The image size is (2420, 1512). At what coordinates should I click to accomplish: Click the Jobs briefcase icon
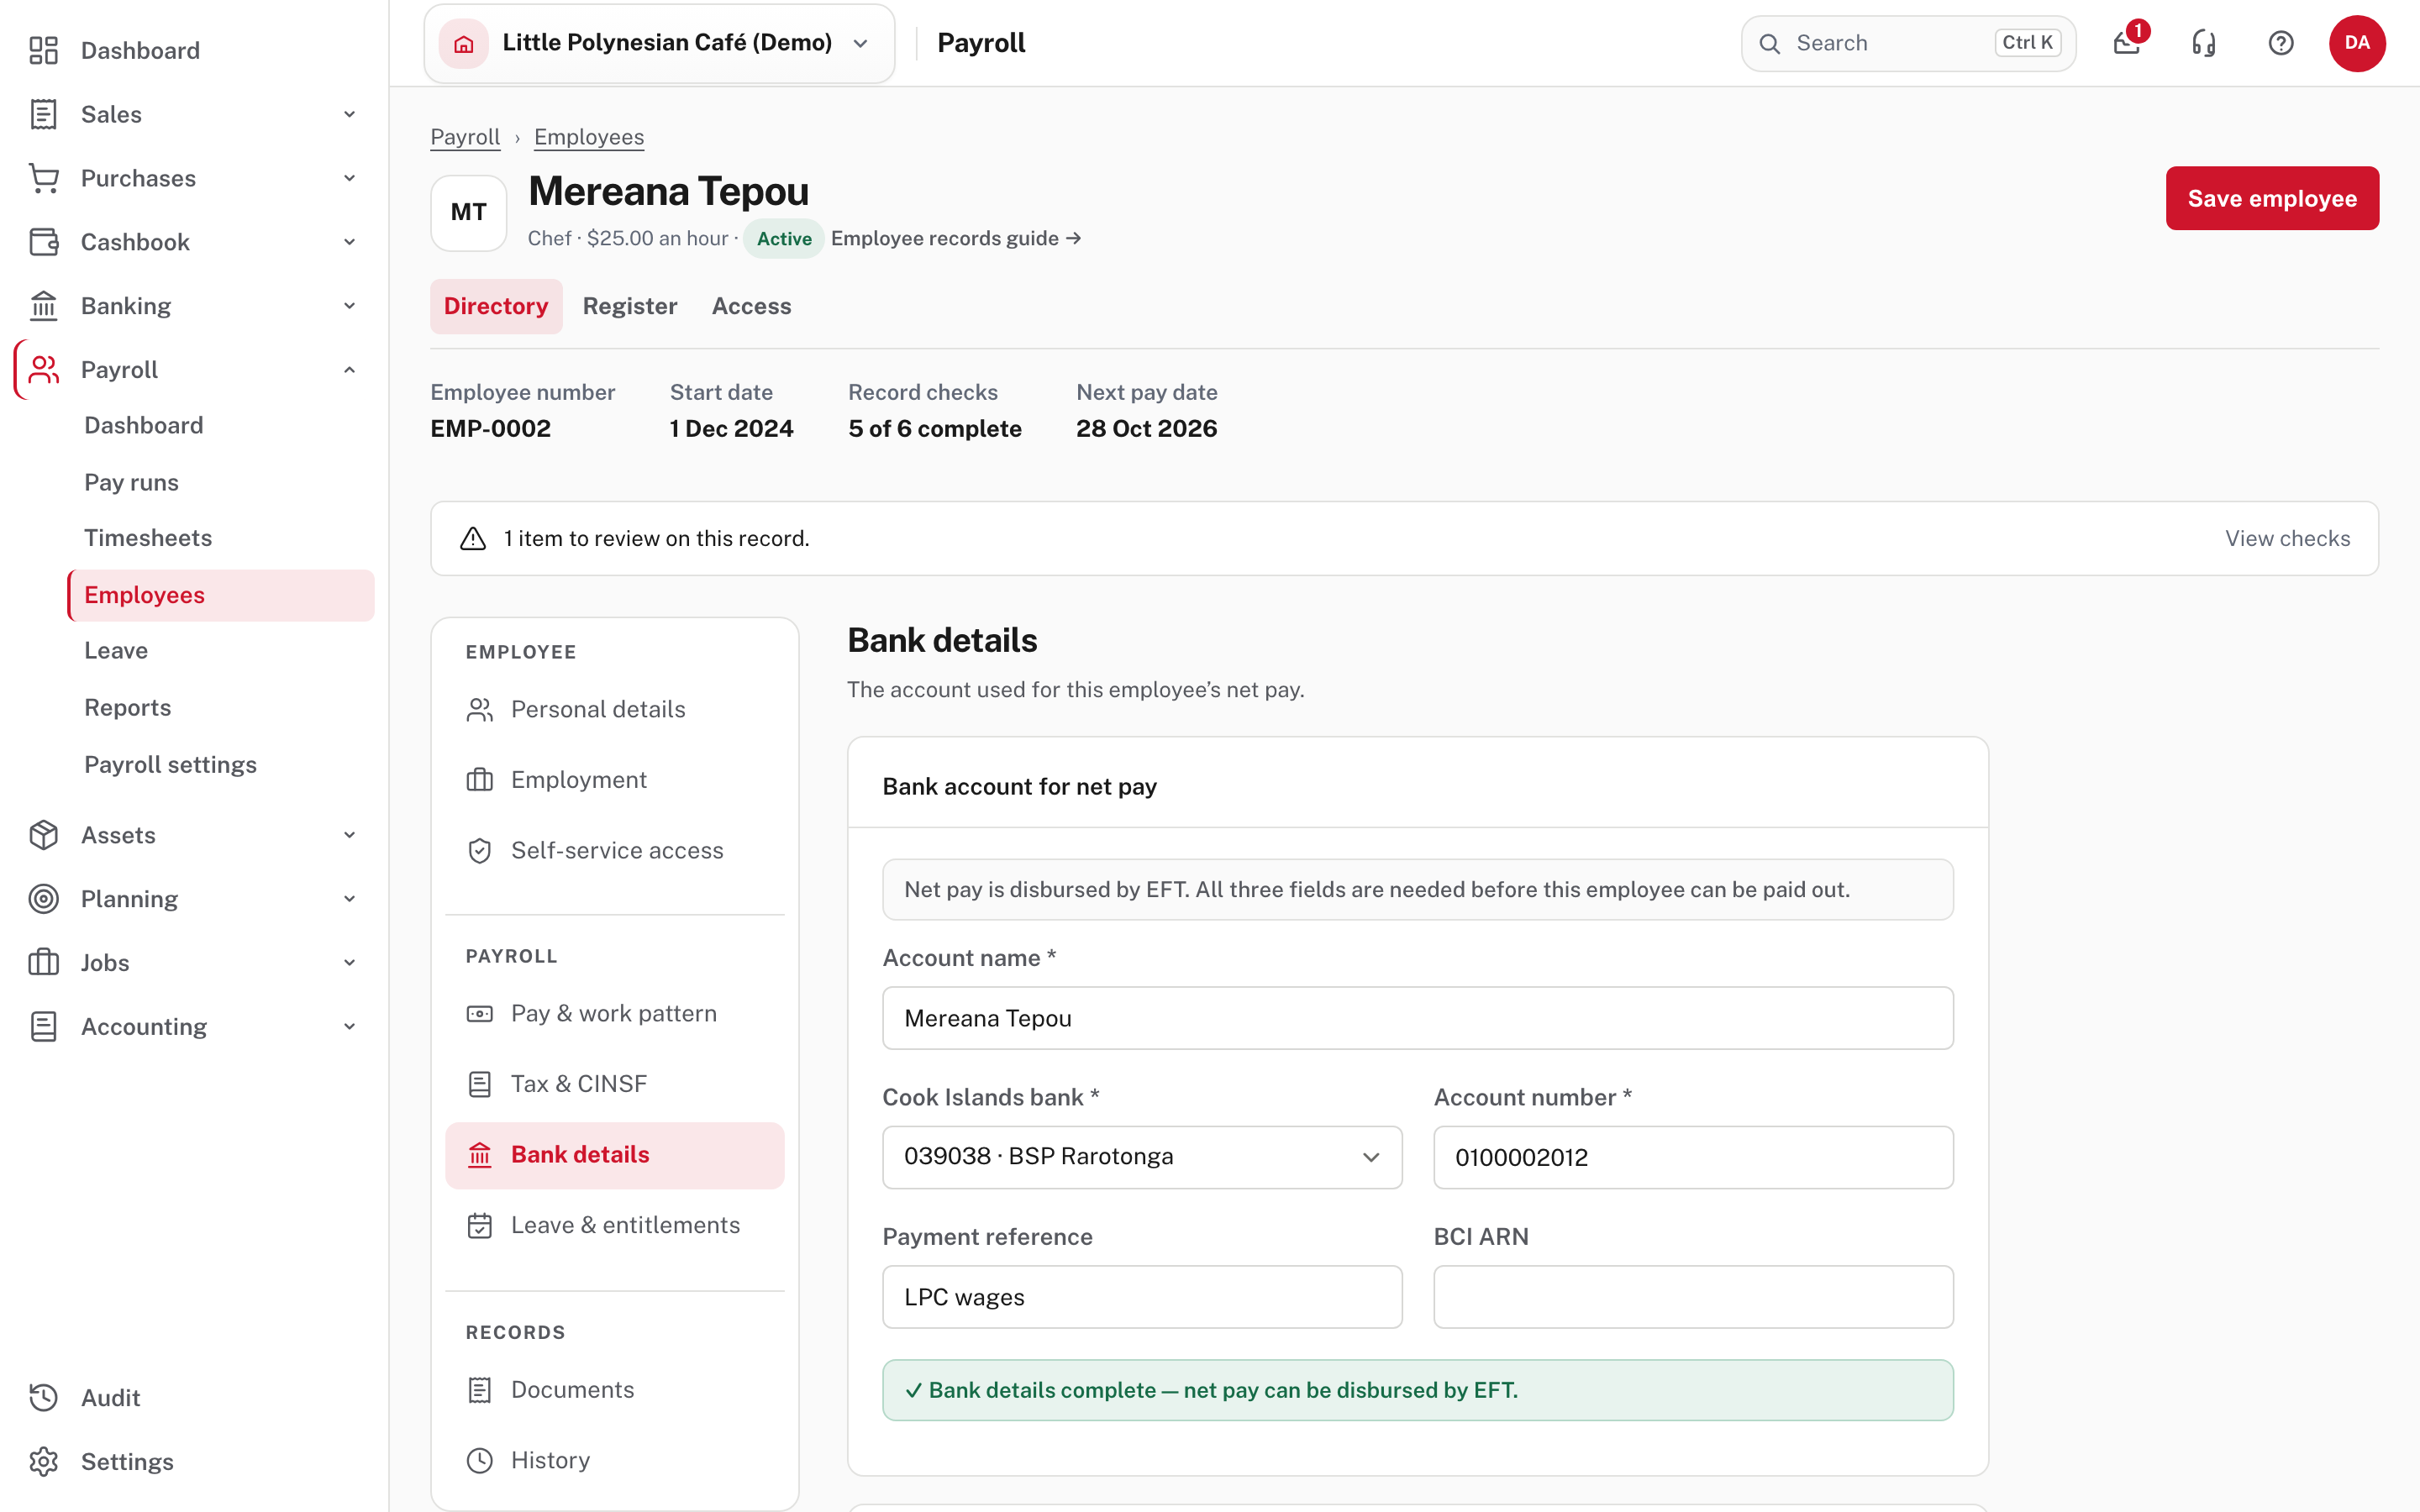[x=43, y=962]
